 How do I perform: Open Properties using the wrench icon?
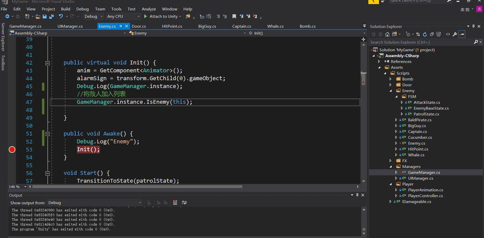(455, 34)
